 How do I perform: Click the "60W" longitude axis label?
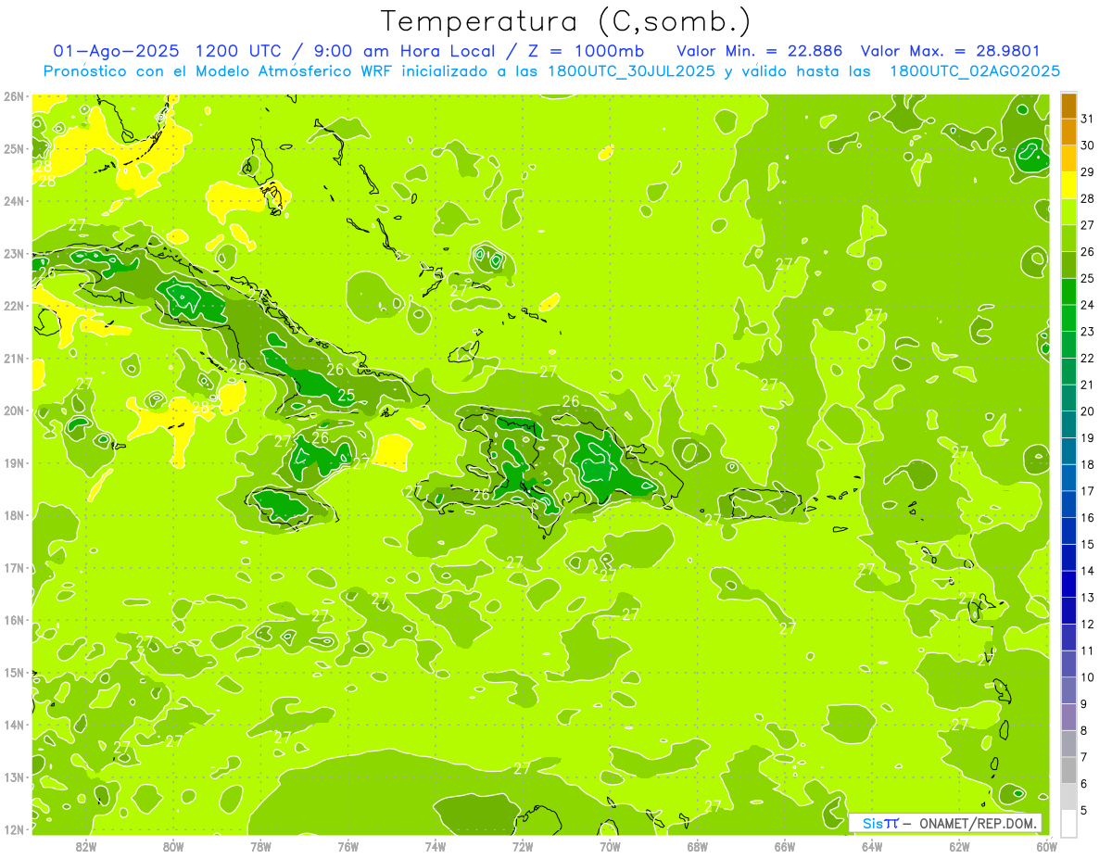click(1047, 846)
